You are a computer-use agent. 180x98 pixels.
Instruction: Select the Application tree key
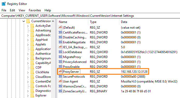[43, 49]
